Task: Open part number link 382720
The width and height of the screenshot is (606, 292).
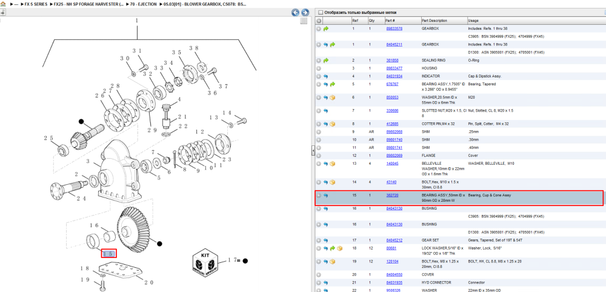Action: click(392, 196)
